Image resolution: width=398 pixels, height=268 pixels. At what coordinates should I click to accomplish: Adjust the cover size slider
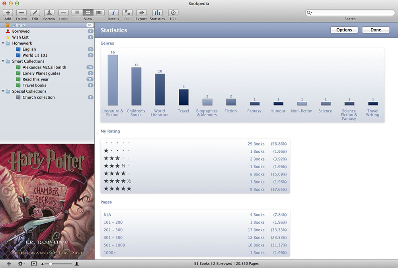click(x=51, y=264)
